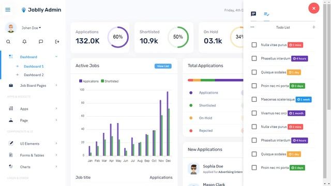The height and width of the screenshot is (186, 331).
Task: Check first Nulla vitae purus todo
Action: pos(254,45)
